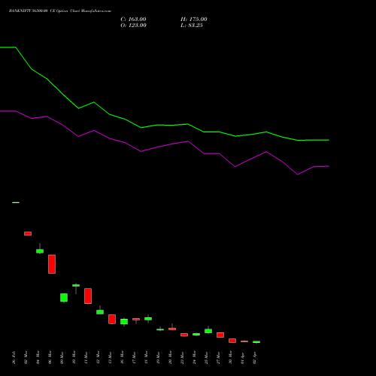The image size is (376, 376).
Task: Click the red candle for 02 Mar
Action: 28,234
